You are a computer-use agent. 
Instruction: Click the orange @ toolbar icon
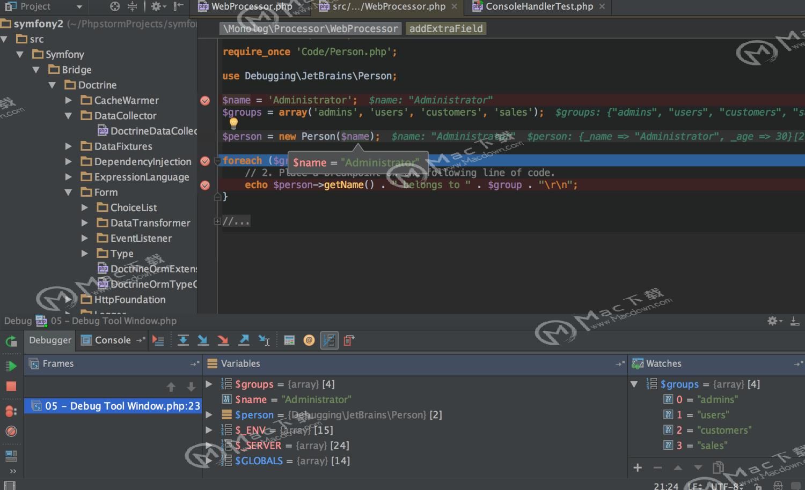[x=309, y=340]
